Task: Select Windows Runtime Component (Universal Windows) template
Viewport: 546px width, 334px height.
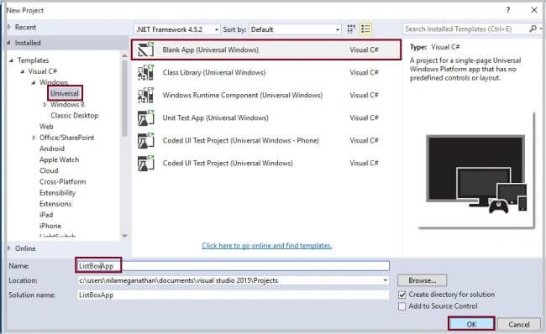Action: 266,95
